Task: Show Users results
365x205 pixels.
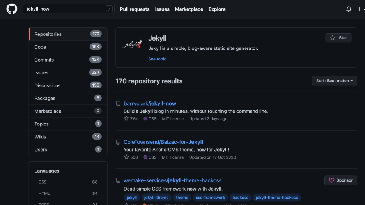Action: (68, 149)
